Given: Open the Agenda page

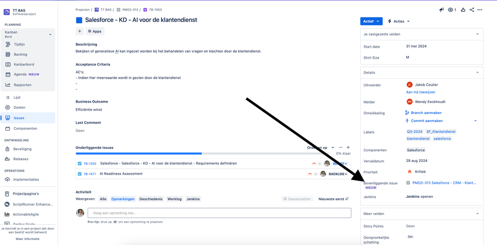Looking at the screenshot, I should click(x=28, y=75).
